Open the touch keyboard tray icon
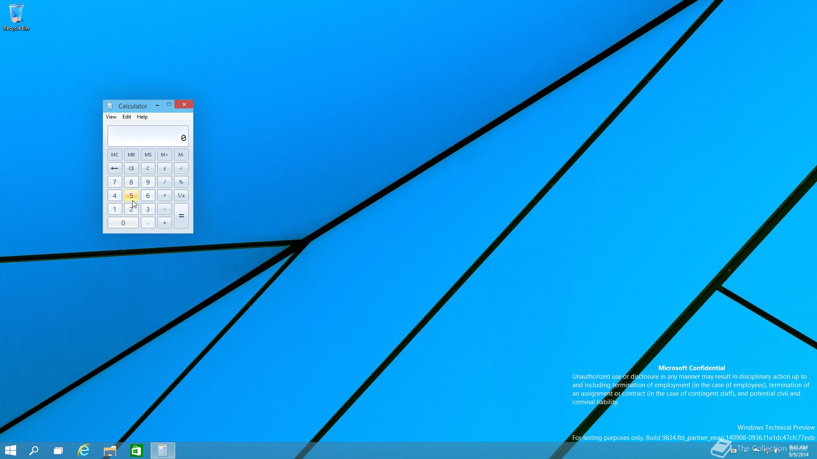 click(x=734, y=451)
